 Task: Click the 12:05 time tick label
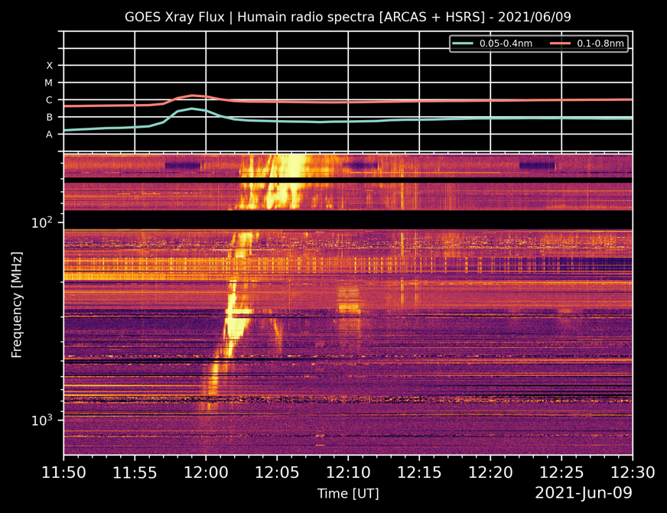(x=277, y=472)
